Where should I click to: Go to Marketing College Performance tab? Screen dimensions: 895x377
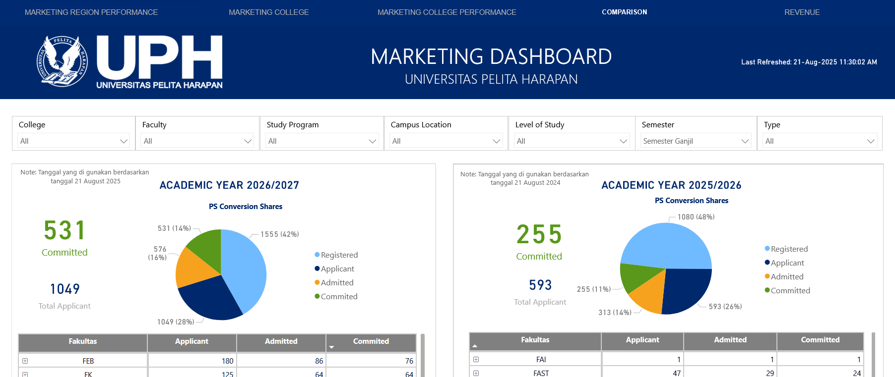tap(447, 12)
